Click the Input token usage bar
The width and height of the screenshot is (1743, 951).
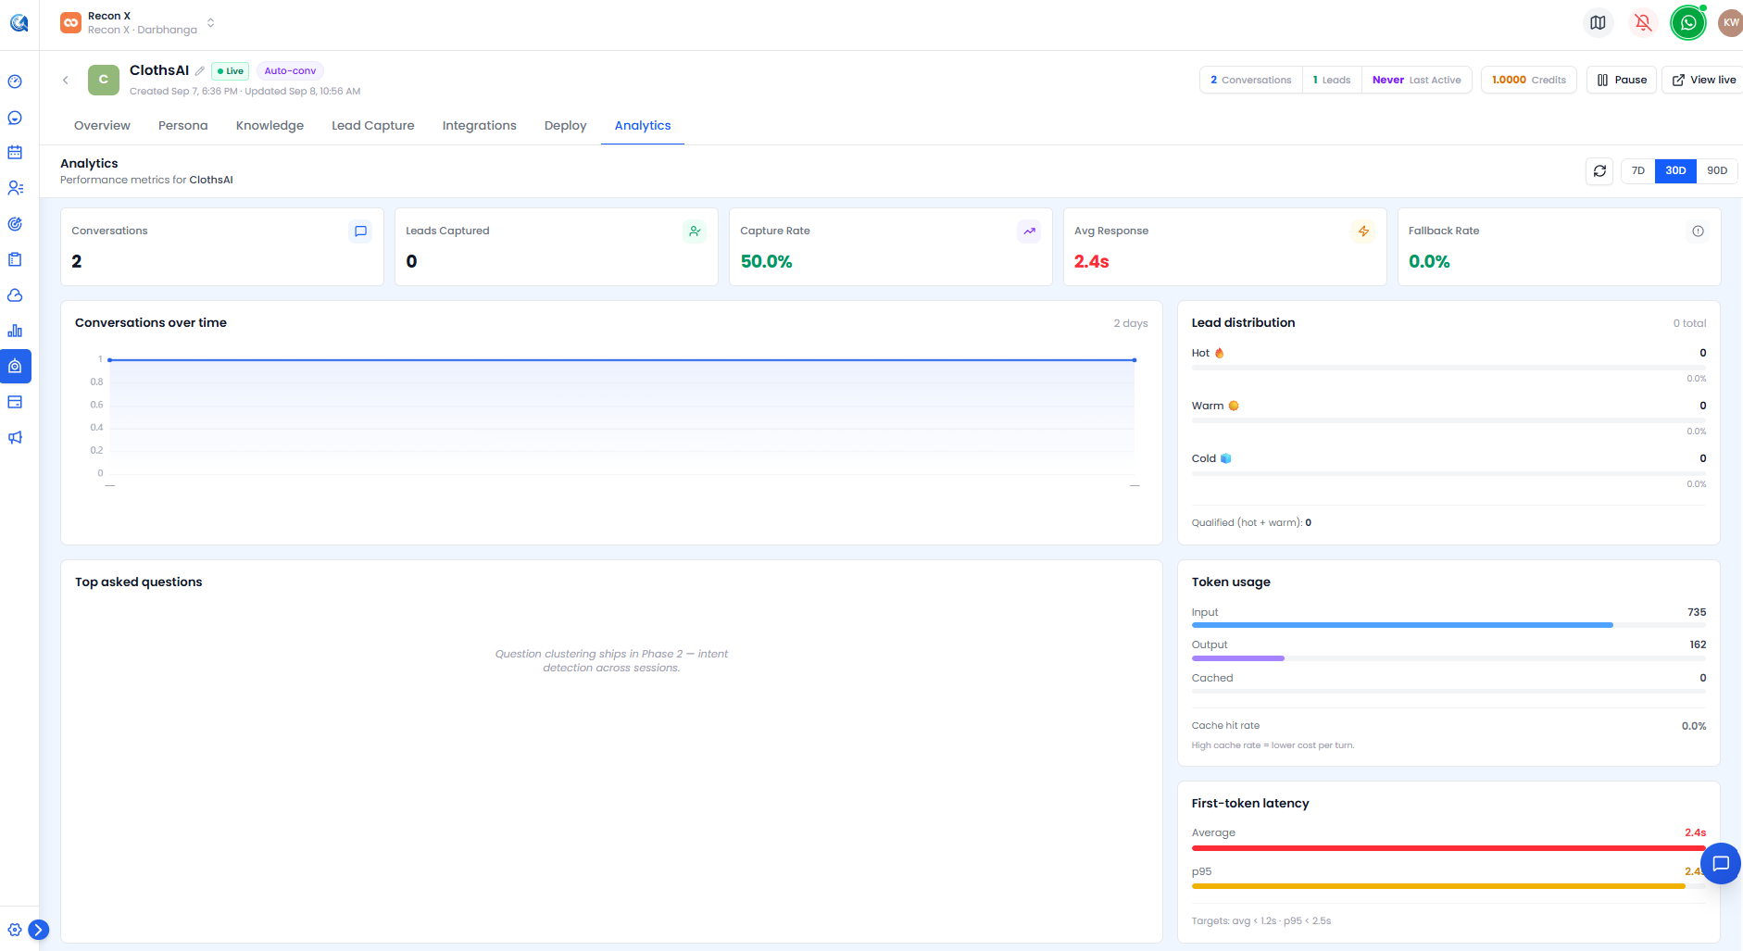click(x=1448, y=625)
